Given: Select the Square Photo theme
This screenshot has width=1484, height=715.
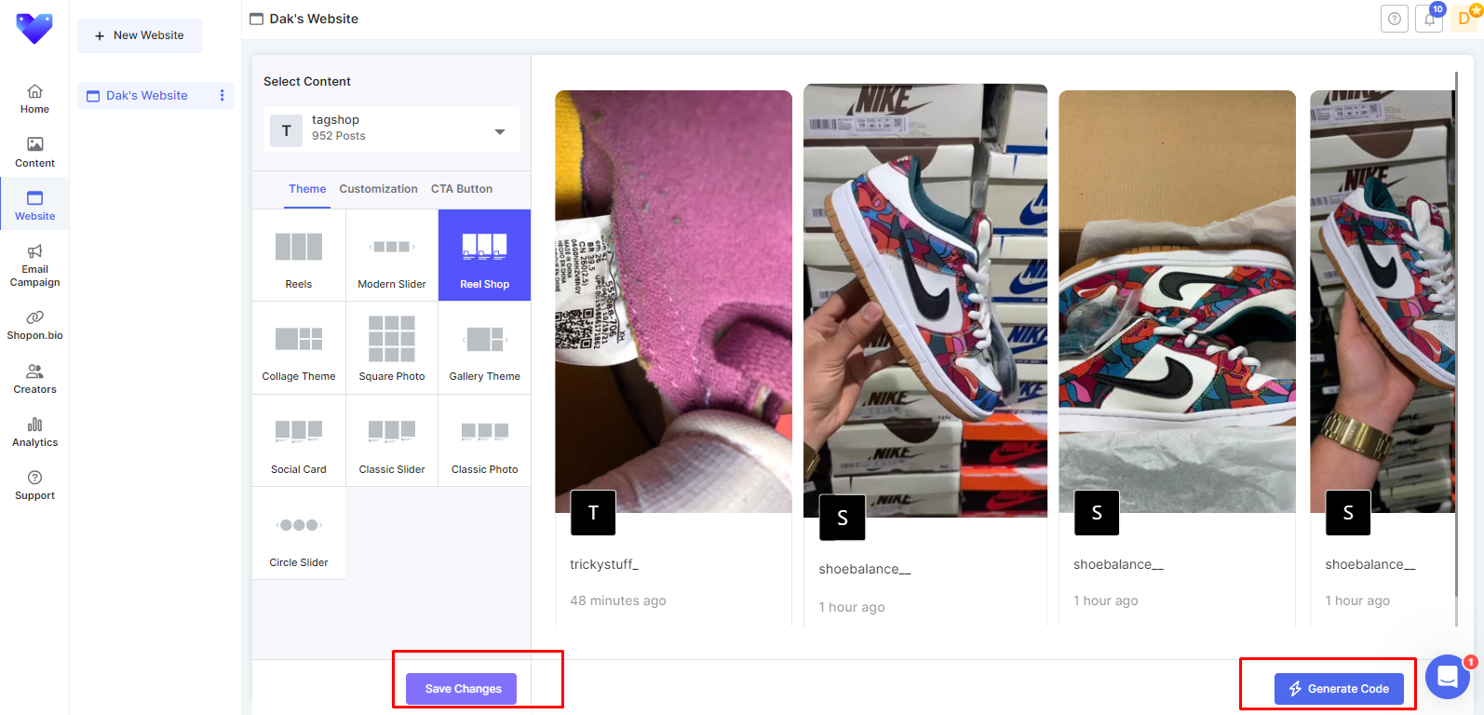Looking at the screenshot, I should (x=392, y=348).
